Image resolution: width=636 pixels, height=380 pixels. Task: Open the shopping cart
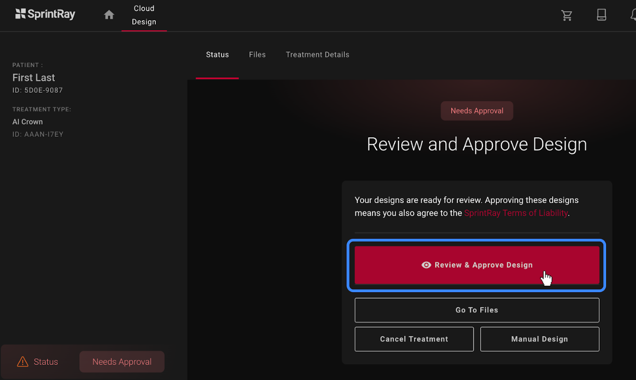point(567,15)
